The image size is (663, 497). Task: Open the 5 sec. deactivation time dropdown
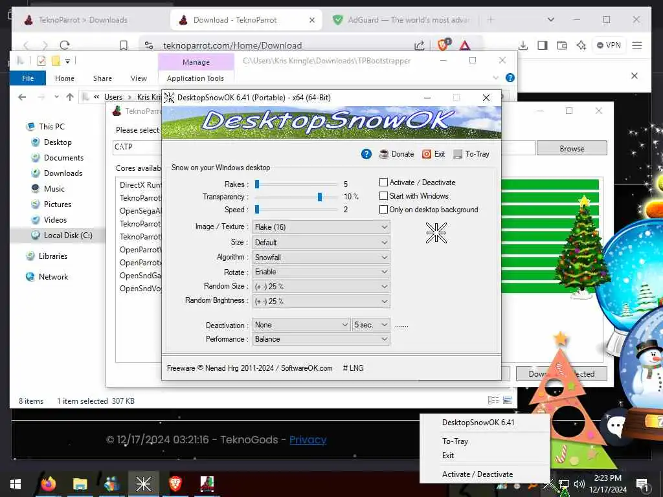click(x=371, y=325)
